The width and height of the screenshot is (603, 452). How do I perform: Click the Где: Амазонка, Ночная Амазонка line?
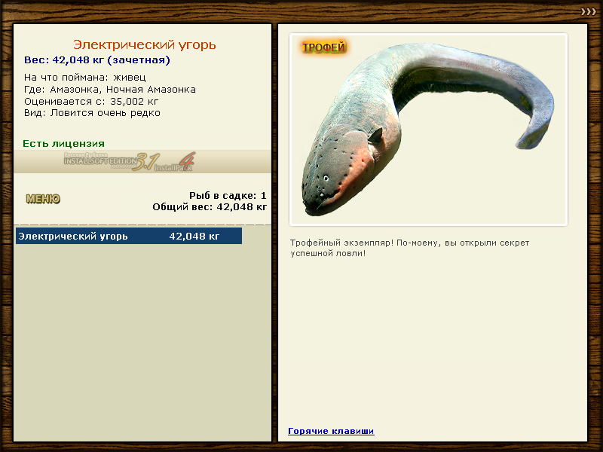click(110, 89)
